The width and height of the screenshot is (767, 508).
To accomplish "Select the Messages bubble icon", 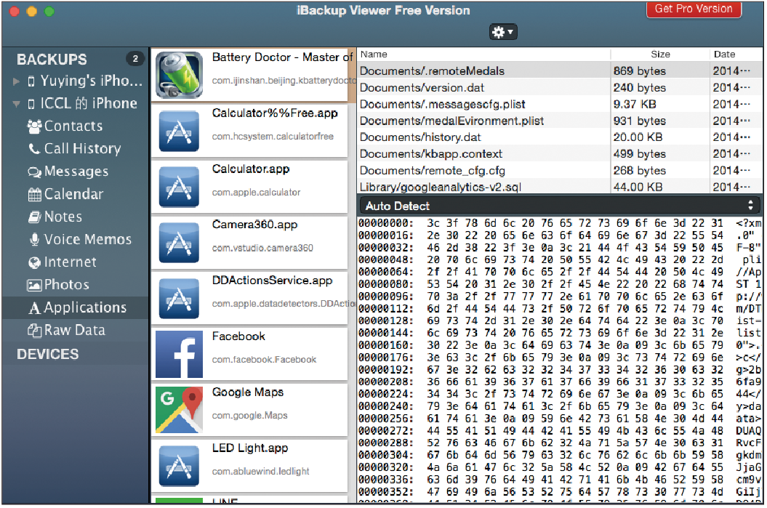I will 34,172.
